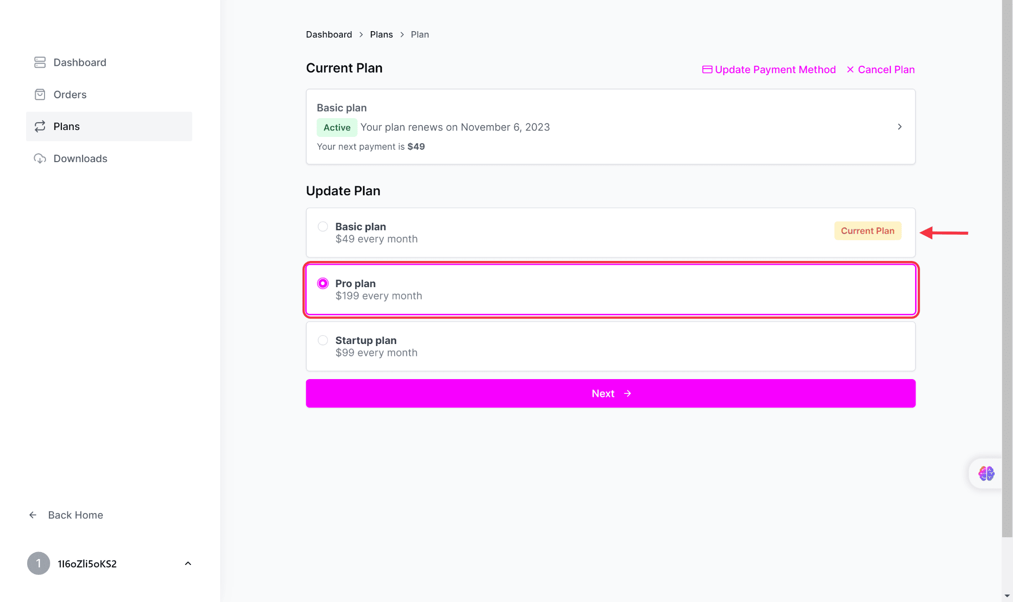
Task: Click the user avatar circle
Action: (39, 563)
